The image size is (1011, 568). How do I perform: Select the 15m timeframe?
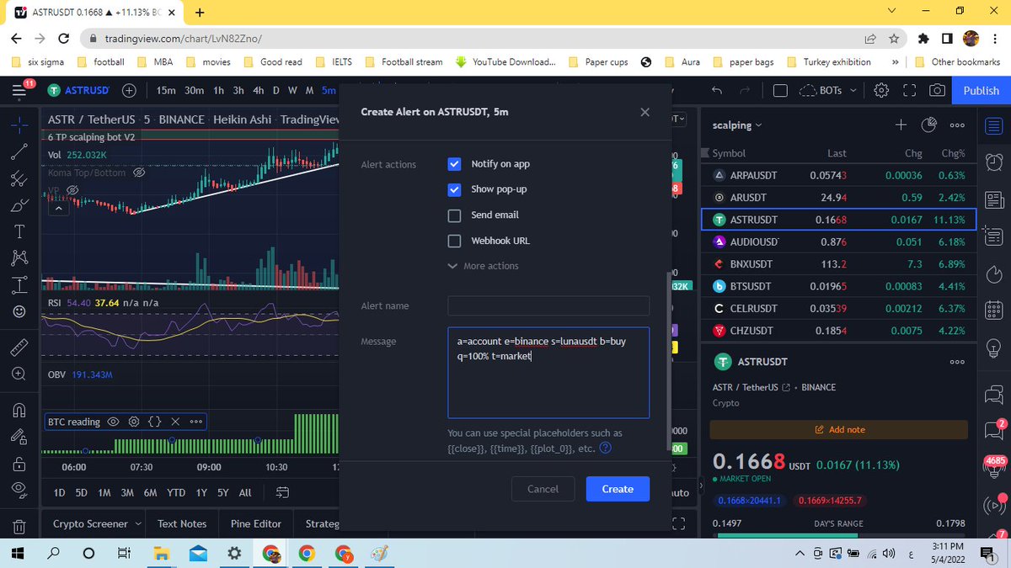click(x=166, y=90)
